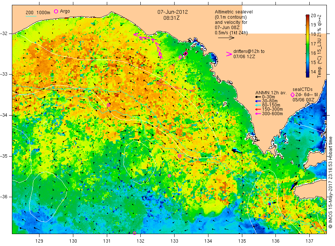335x246 pixels.
Task: Click the 'ANMN 12h av.' legend heading
Action: click(271, 93)
